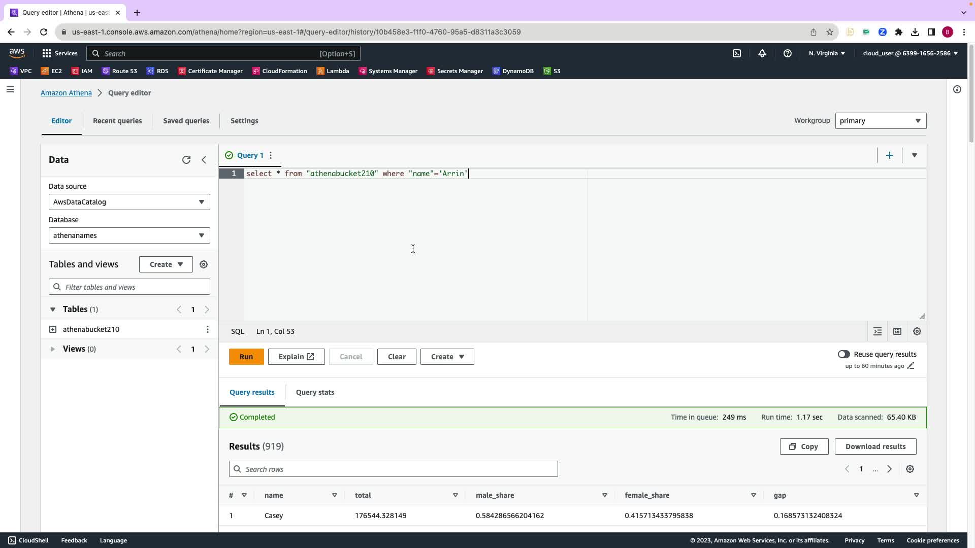Toggle Reuse query results switch

coord(843,354)
